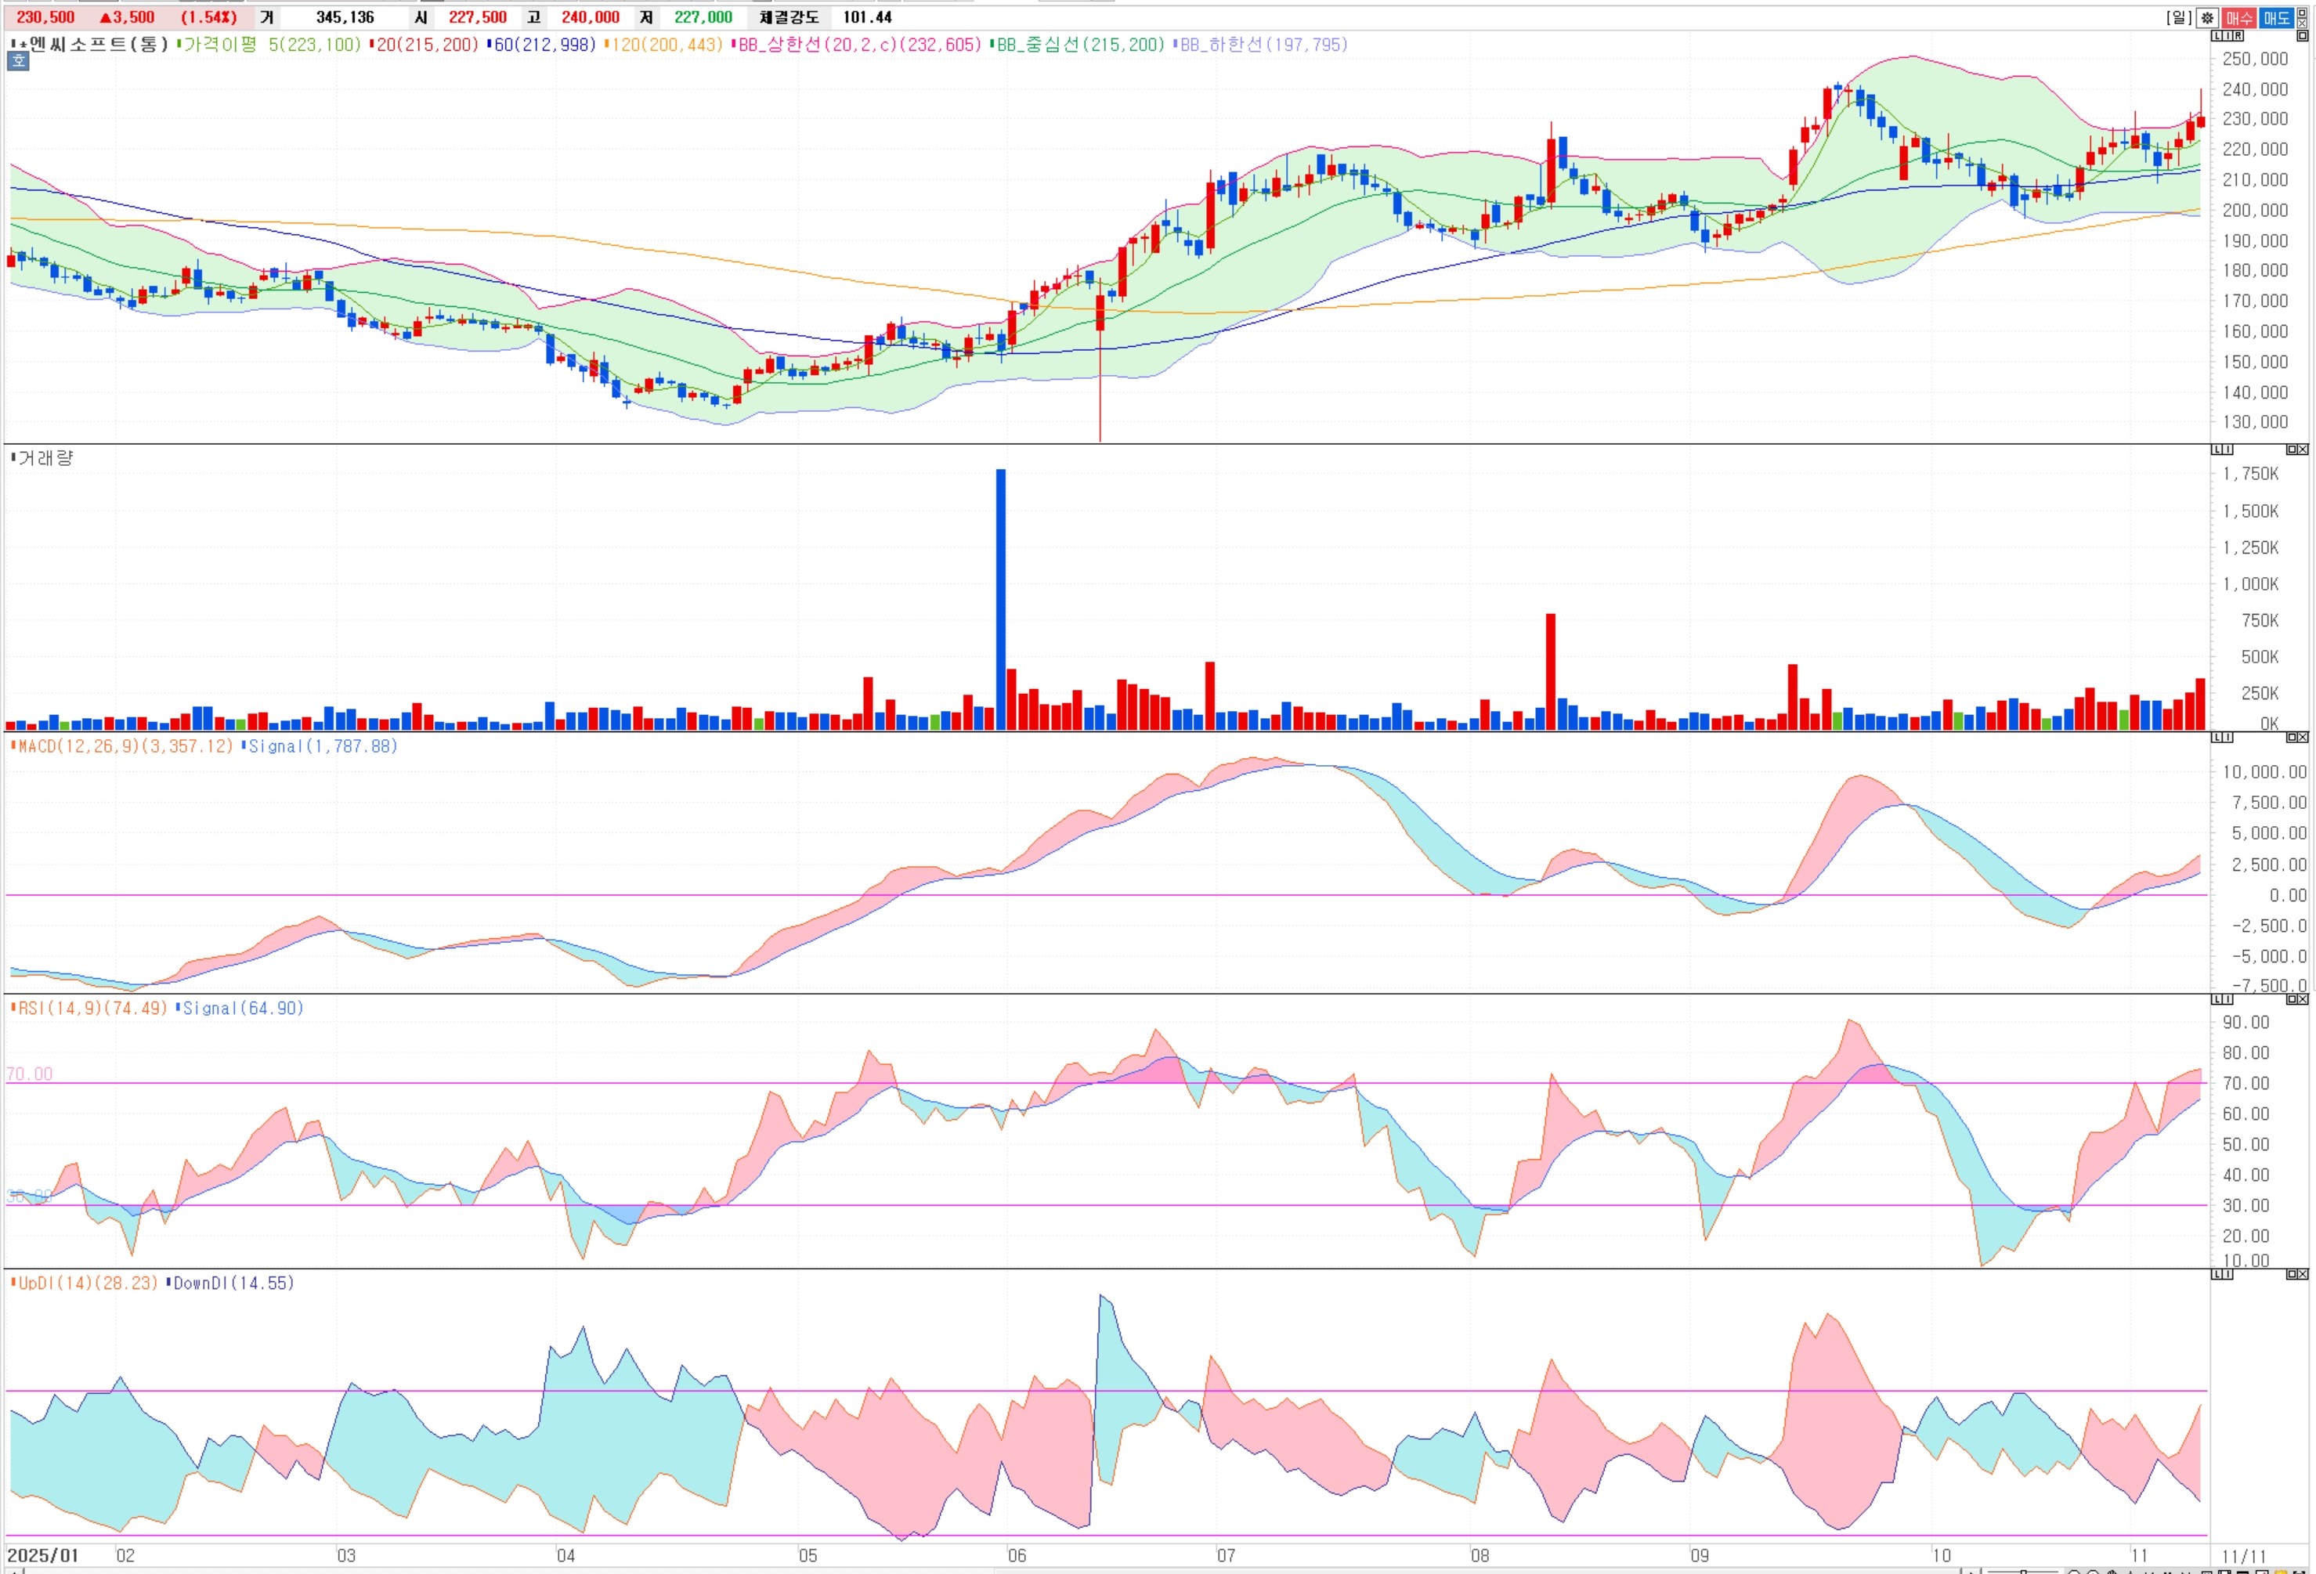Image resolution: width=2316 pixels, height=1574 pixels.
Task: Select the [일] daily period label
Action: tap(2178, 18)
